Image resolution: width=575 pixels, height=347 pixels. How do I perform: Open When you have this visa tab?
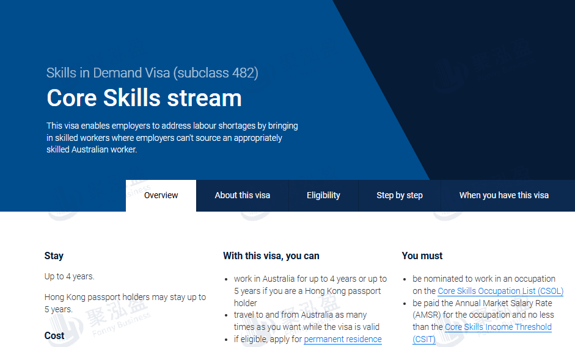click(x=504, y=195)
